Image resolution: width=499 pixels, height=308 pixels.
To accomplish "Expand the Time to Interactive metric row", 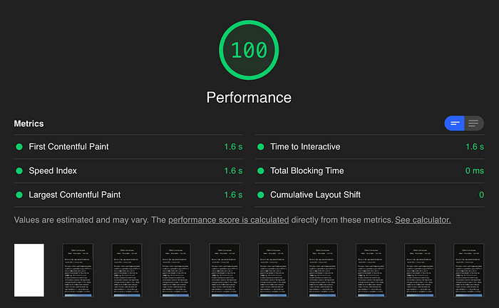I will pyautogui.click(x=369, y=147).
